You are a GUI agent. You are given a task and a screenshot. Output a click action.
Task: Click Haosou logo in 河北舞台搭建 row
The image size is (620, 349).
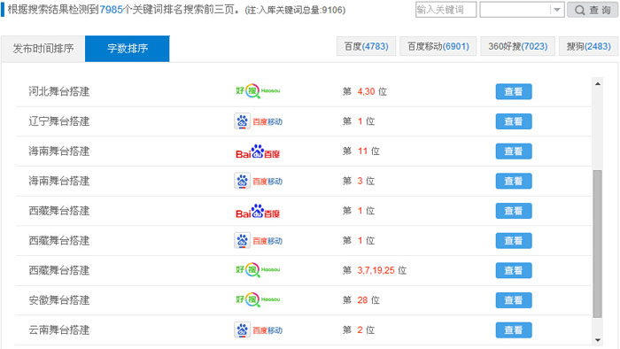258,91
